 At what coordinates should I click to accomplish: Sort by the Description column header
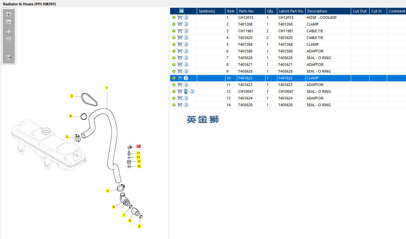[328, 11]
